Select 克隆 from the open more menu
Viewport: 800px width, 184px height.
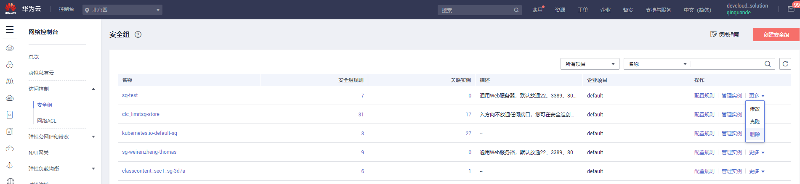tap(755, 122)
